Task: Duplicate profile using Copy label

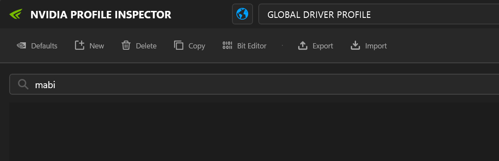Action: pyautogui.click(x=197, y=46)
